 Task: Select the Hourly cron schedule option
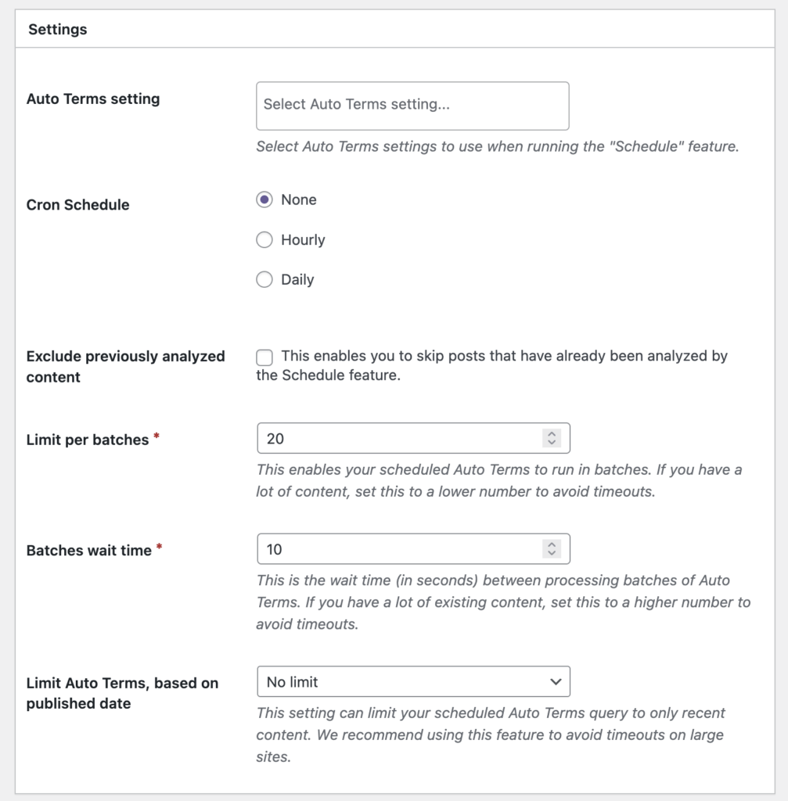(264, 240)
